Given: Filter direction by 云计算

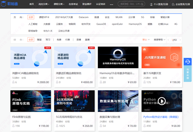Looking at the screenshot, I should (x=132, y=17).
